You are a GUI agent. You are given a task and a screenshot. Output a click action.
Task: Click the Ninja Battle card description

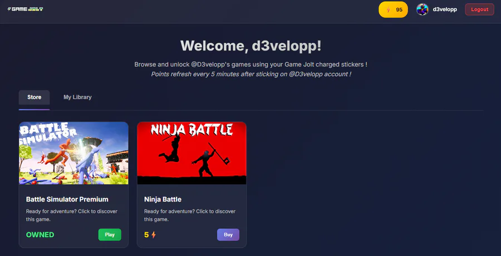190,215
